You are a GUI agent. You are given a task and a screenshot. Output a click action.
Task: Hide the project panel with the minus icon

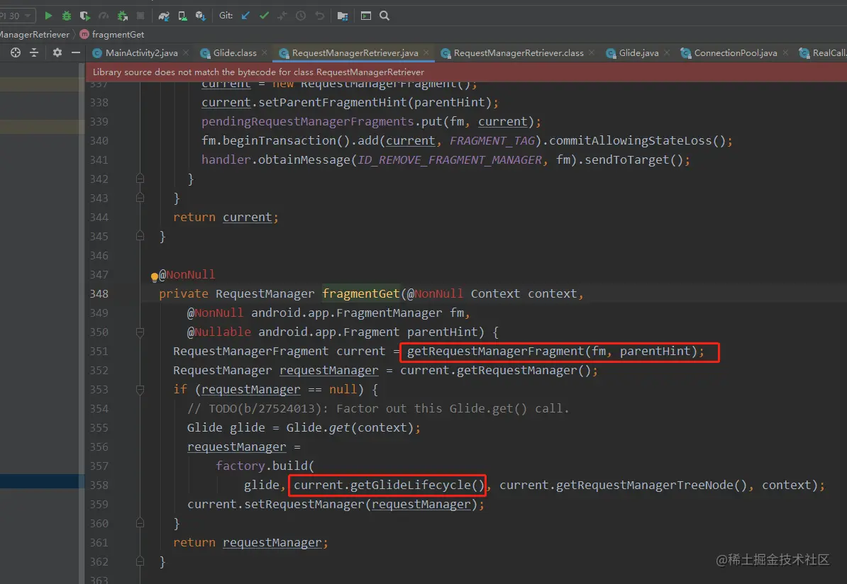[76, 52]
